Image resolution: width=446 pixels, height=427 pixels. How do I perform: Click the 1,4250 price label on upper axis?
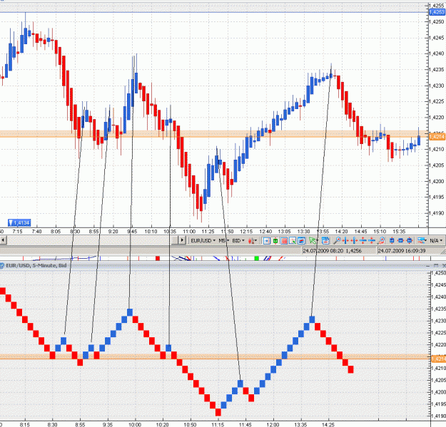coord(437,21)
